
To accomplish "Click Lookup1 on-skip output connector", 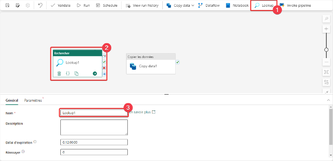I will click(x=104, y=56).
